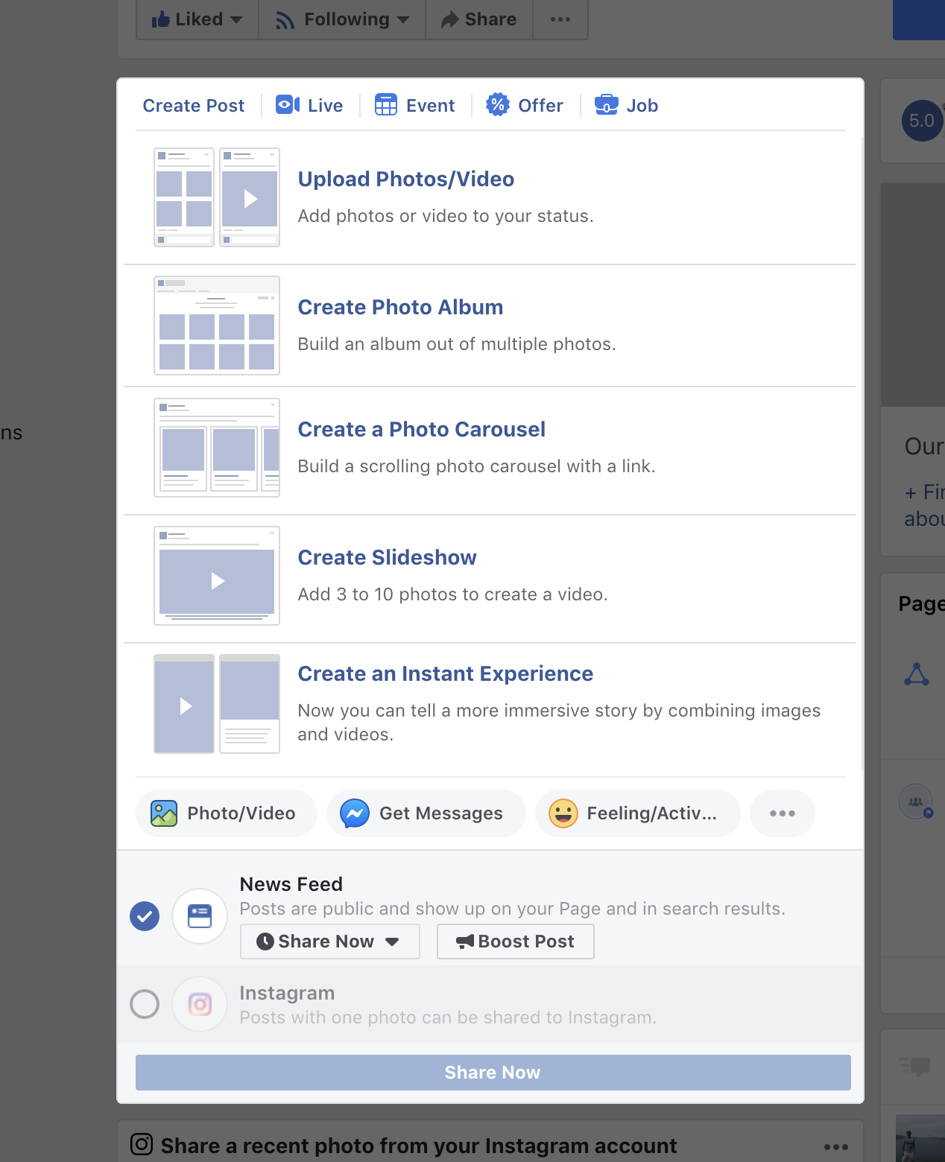This screenshot has height=1162, width=945.
Task: Show more post options ellipsis pill
Action: [x=783, y=813]
